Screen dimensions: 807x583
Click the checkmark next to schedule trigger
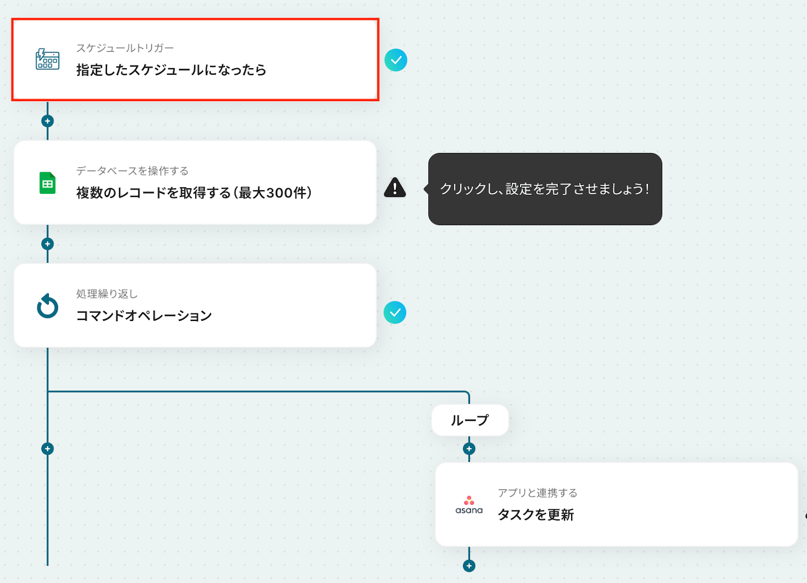click(x=396, y=60)
